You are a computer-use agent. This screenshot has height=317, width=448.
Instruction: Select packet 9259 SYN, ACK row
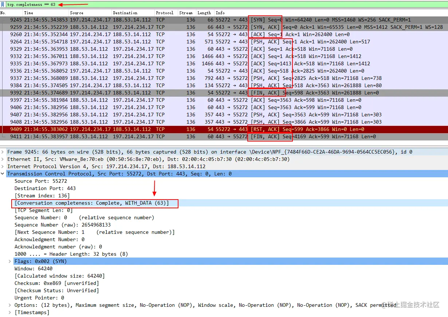(224, 27)
